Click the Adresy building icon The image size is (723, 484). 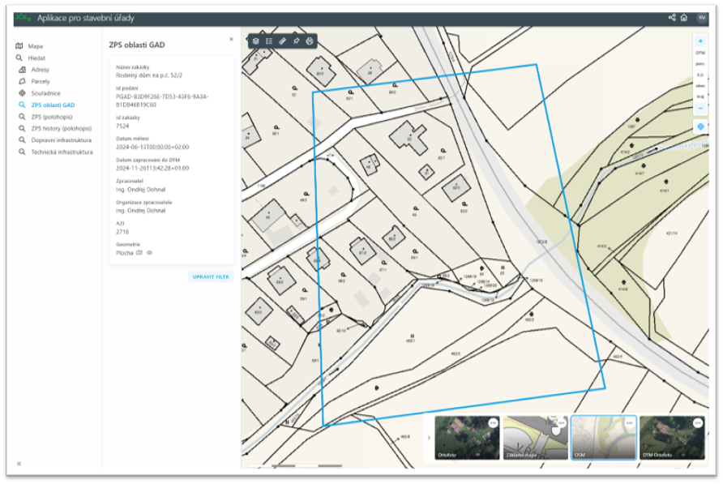22,70
